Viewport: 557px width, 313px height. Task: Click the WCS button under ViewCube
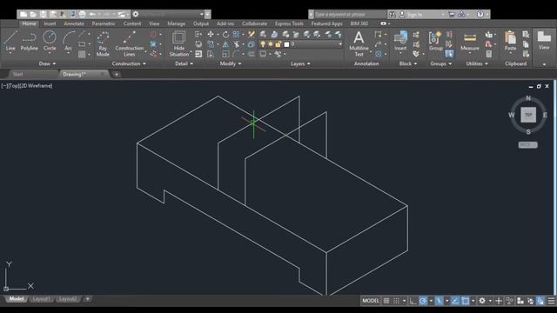527,145
